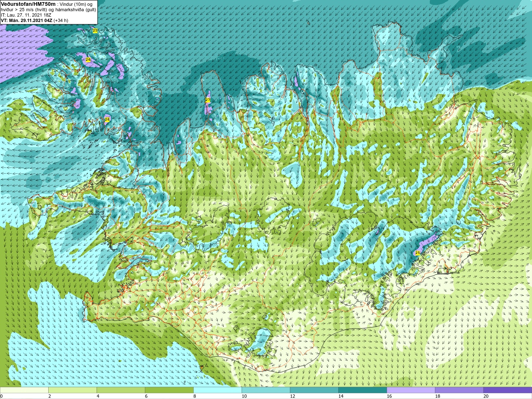Click the legend scale label "18"
Viewport: 532px width, 399px height.
(x=438, y=396)
